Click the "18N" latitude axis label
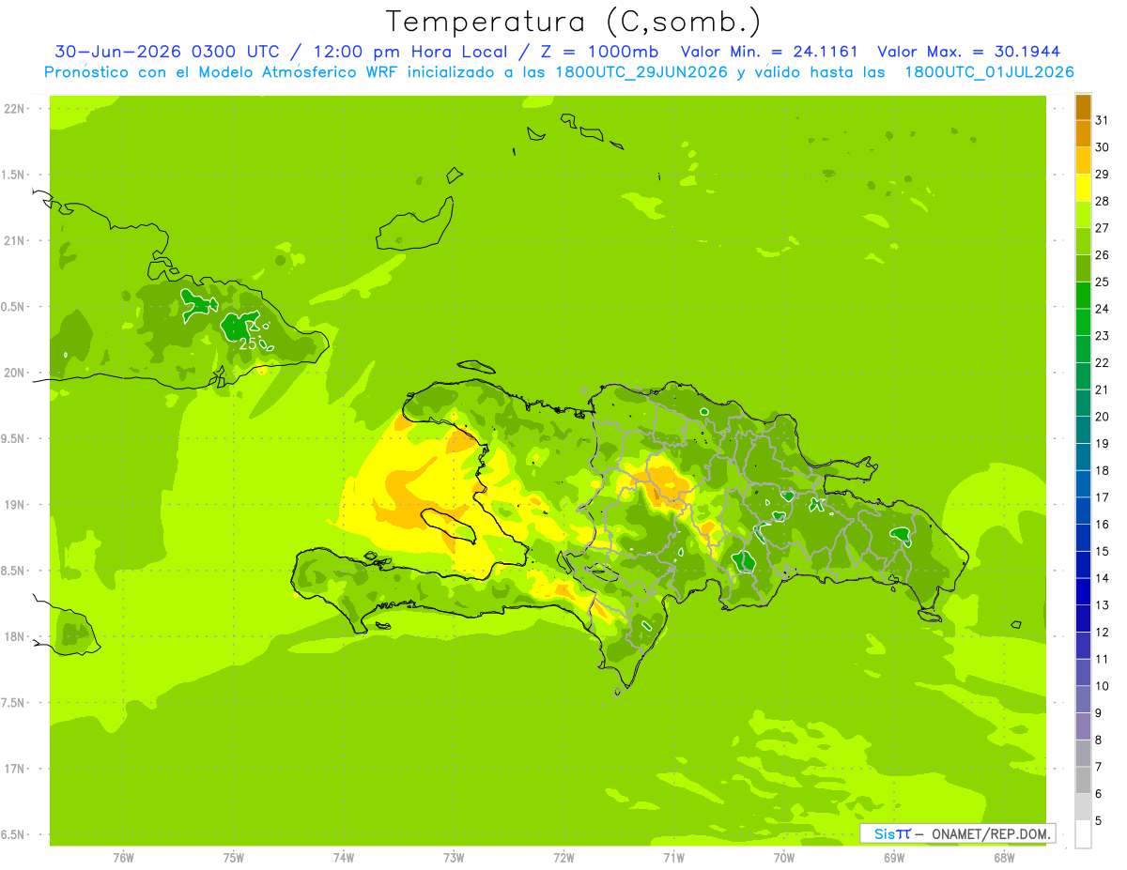This screenshot has width=1127, height=870. click(16, 636)
